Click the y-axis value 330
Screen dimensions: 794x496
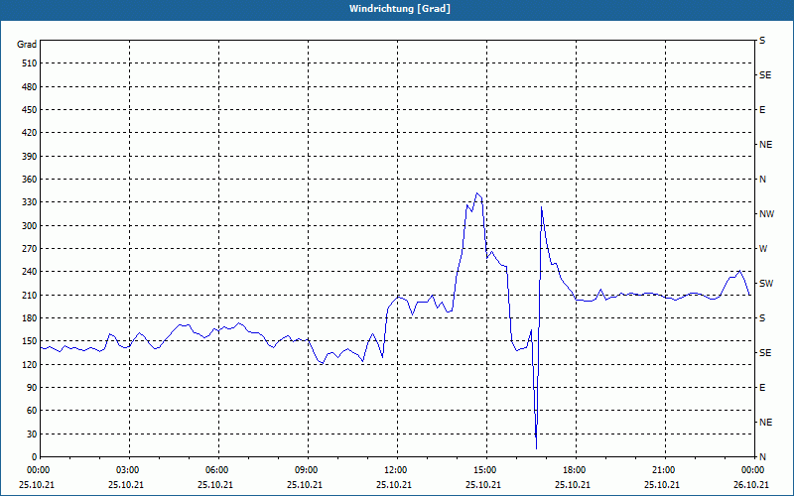(x=30, y=202)
